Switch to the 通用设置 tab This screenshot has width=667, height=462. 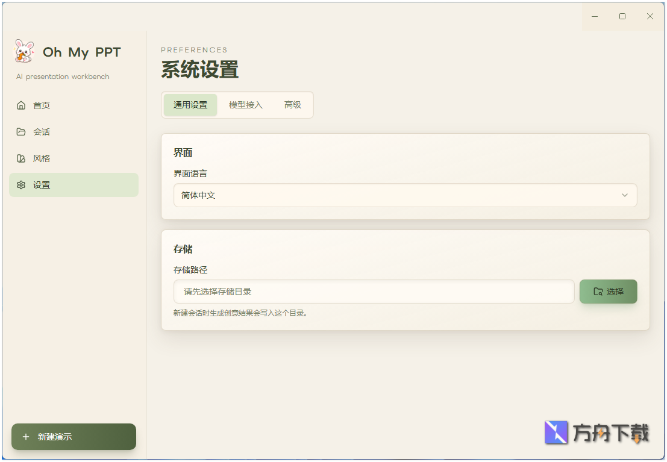tap(190, 105)
